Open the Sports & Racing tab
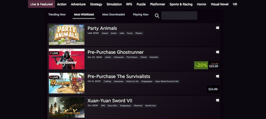Screen dimensions: 266x119 [181, 4]
